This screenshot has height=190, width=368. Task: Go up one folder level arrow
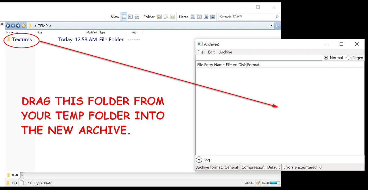[18, 26]
